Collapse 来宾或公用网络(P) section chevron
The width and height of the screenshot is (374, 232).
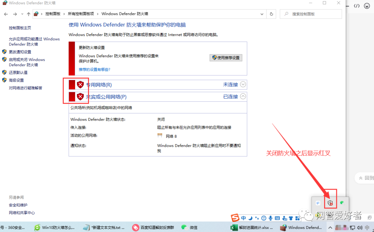point(243,96)
